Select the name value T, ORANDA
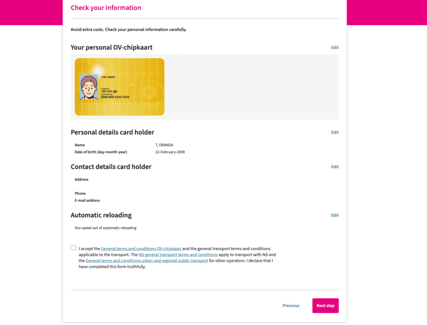Viewport: 427px width, 325px height. (x=164, y=145)
